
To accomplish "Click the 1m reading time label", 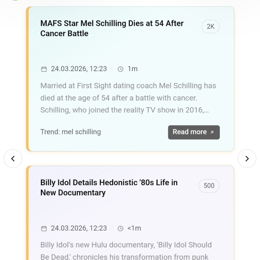I will 133,69.
